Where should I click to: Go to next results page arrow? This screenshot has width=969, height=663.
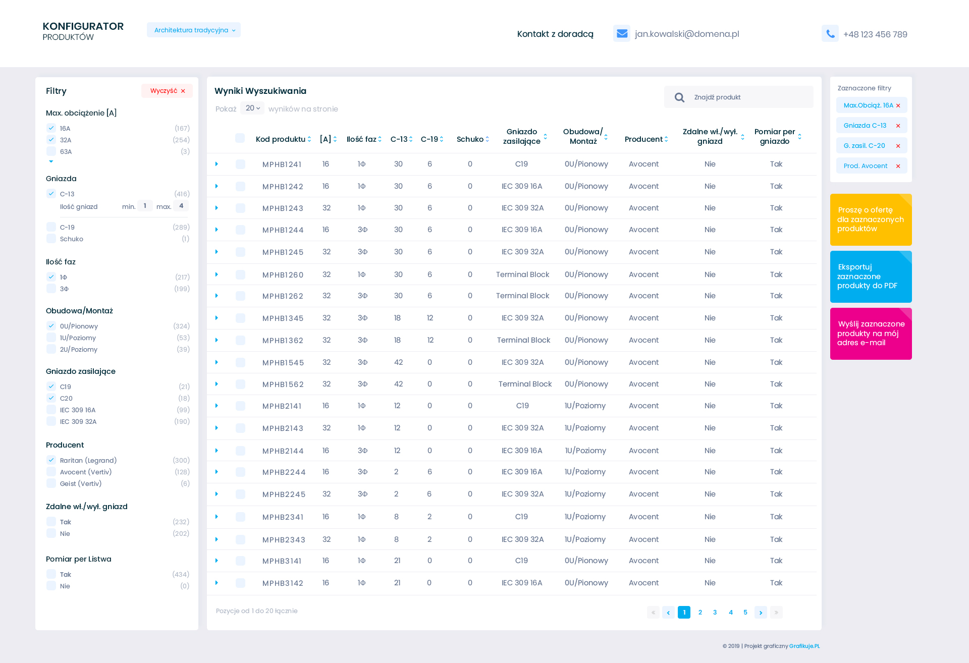(761, 613)
